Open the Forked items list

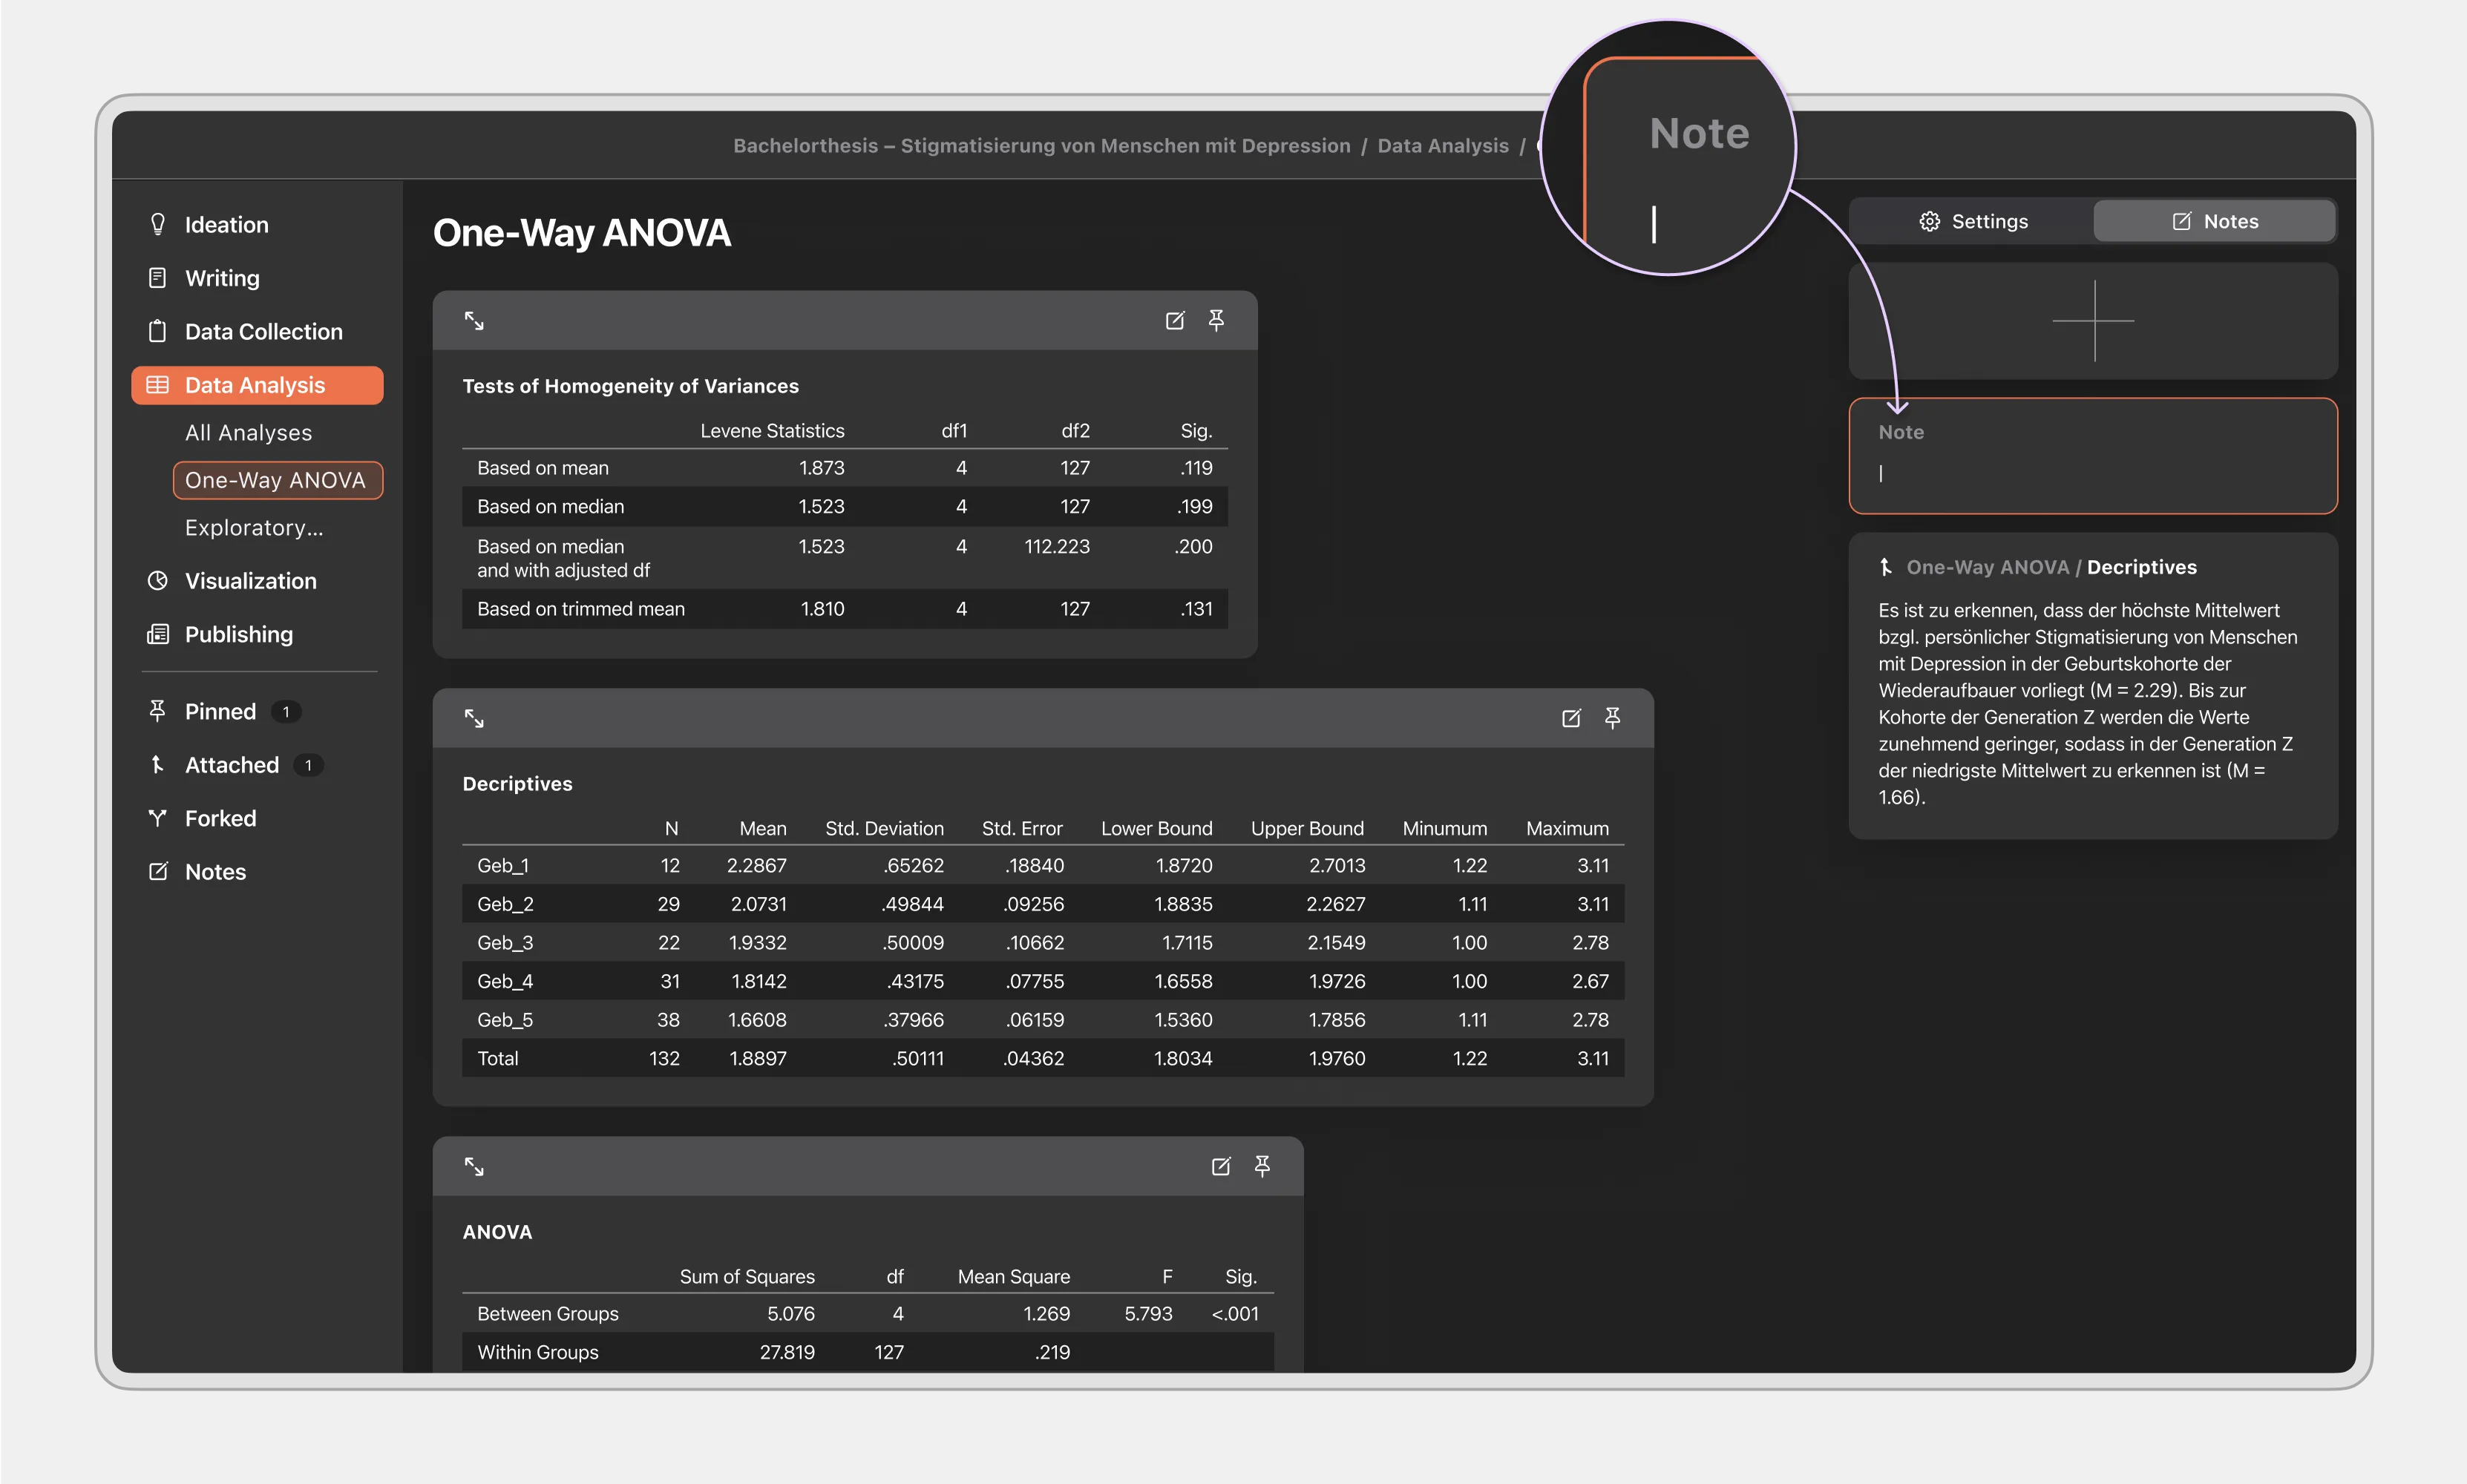point(220,819)
